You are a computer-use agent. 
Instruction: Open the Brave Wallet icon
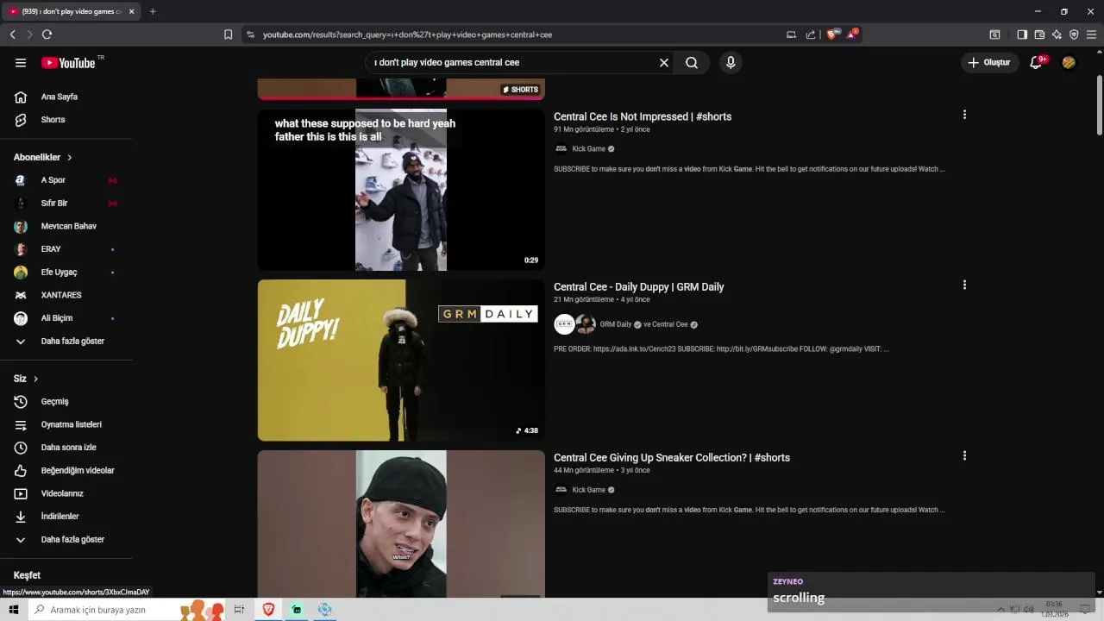coord(1039,34)
